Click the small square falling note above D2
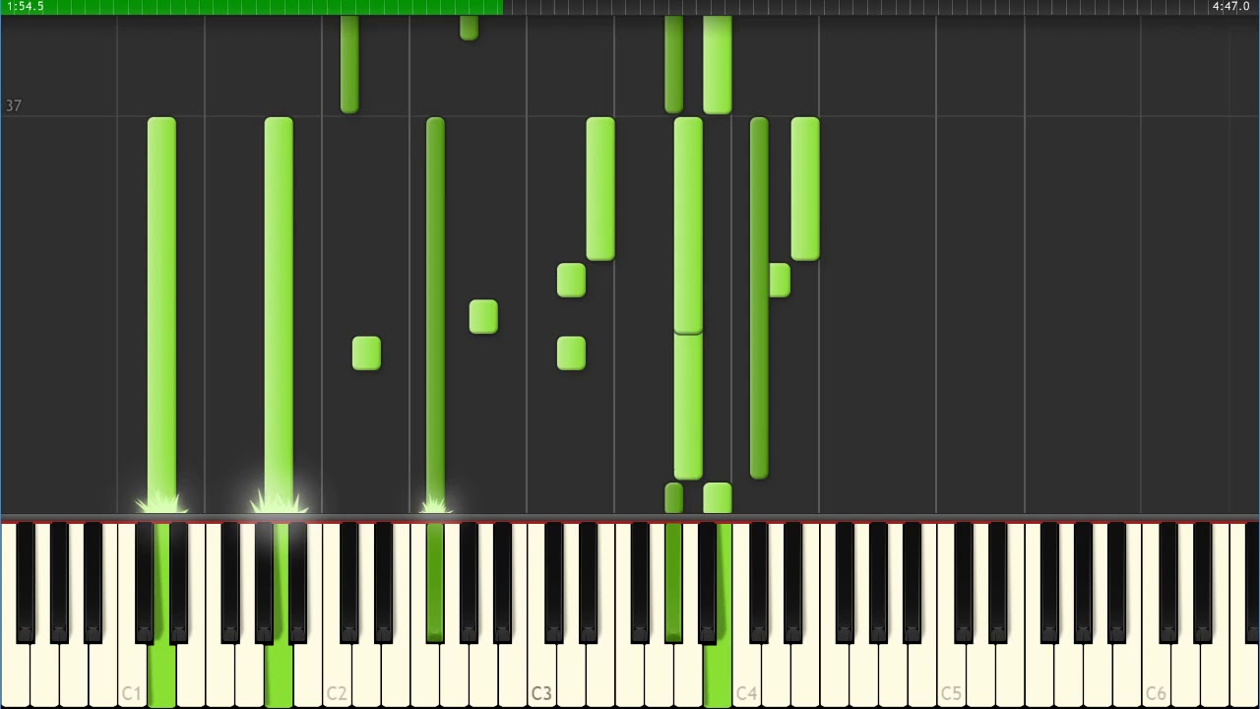 [x=366, y=354]
